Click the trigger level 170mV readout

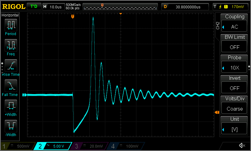[238, 7]
